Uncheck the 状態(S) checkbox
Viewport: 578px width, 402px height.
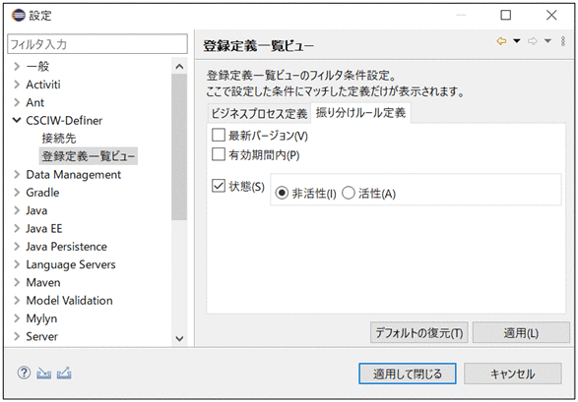click(219, 186)
